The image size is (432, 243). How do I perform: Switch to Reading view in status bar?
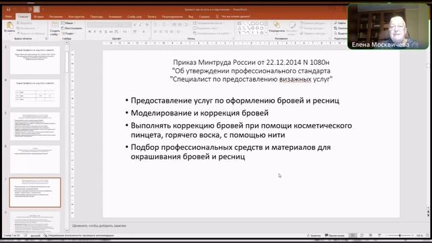(x=371, y=236)
